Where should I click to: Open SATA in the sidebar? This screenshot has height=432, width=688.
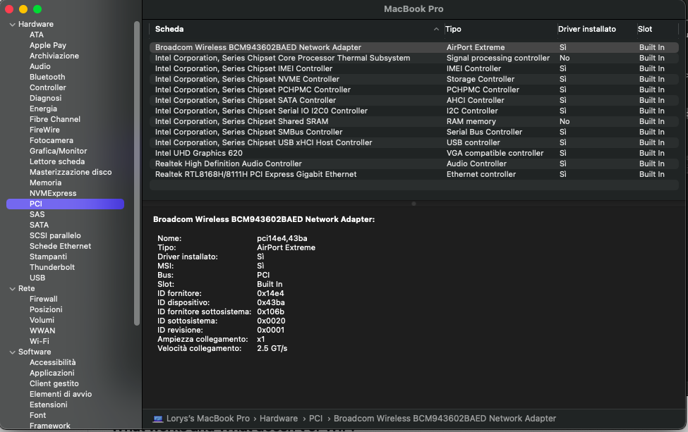pos(39,225)
